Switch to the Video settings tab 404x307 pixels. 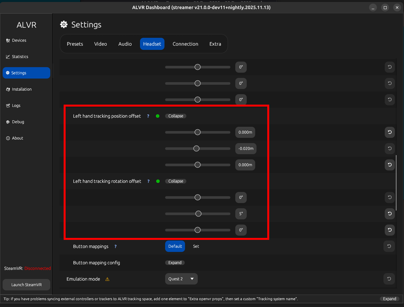[101, 44]
